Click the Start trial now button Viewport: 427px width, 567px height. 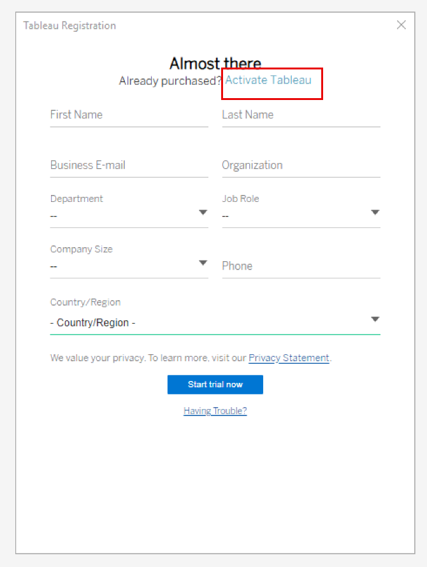pos(215,384)
